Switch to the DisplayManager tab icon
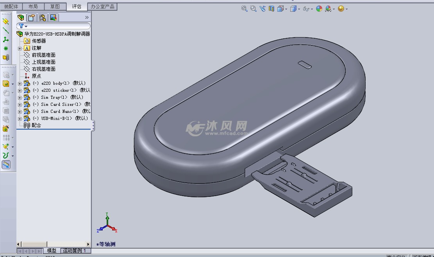Image resolution: width=434 pixels, height=257 pixels. coord(54,18)
